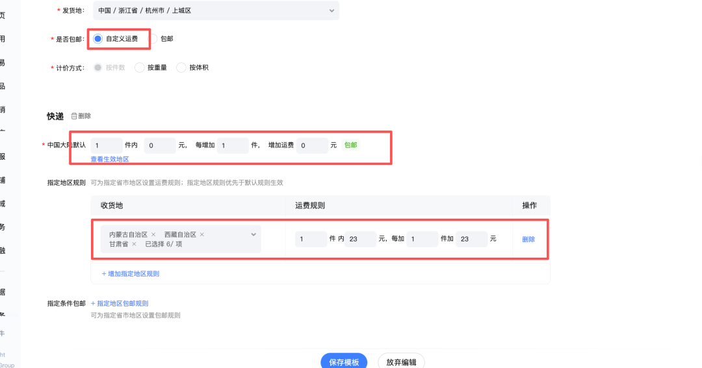Focus region rule 每加 quantity field
This screenshot has width=702, height=368.
click(422, 239)
